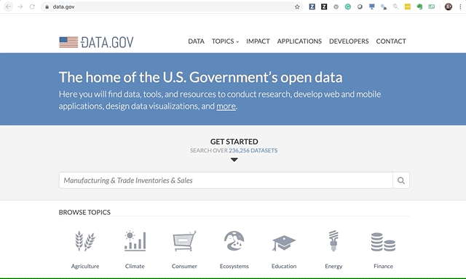The image size is (466, 279).
Task: Open the DATA nav menu item
Action: pos(196,42)
